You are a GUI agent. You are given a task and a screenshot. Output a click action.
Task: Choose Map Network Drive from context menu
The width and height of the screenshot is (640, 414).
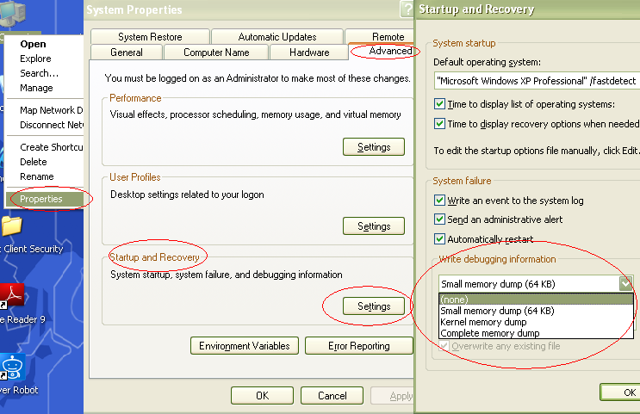[45, 110]
